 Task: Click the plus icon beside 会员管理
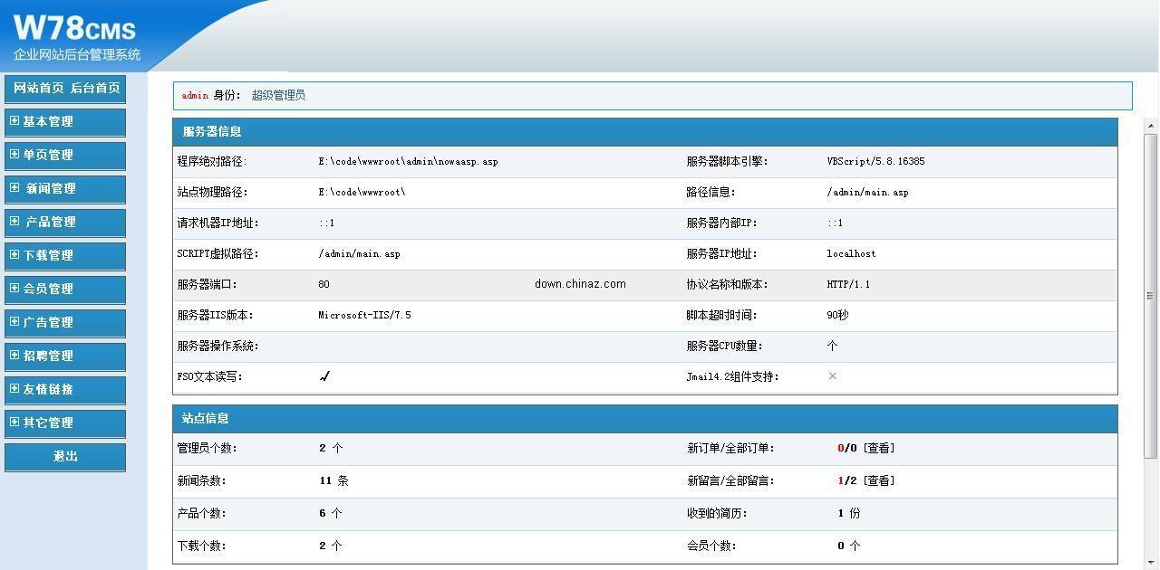[x=14, y=288]
